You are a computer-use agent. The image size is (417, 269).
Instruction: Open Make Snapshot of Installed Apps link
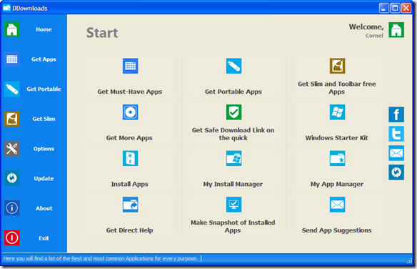pyautogui.click(x=233, y=226)
